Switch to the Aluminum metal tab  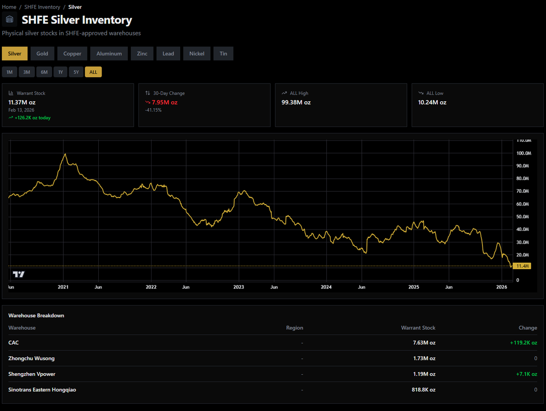[109, 54]
